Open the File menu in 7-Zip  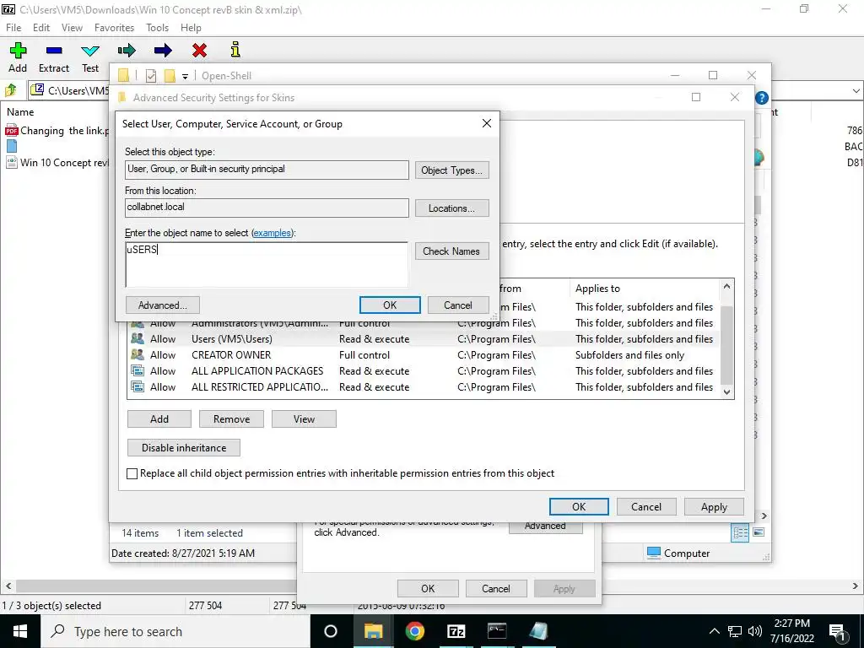13,28
